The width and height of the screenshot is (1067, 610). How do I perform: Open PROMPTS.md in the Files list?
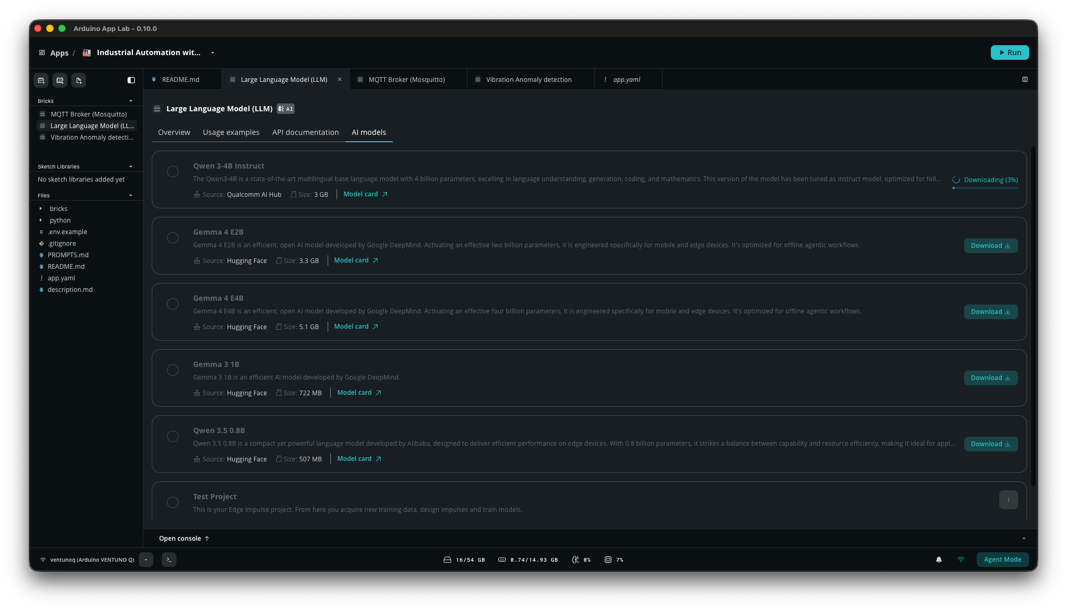click(68, 255)
